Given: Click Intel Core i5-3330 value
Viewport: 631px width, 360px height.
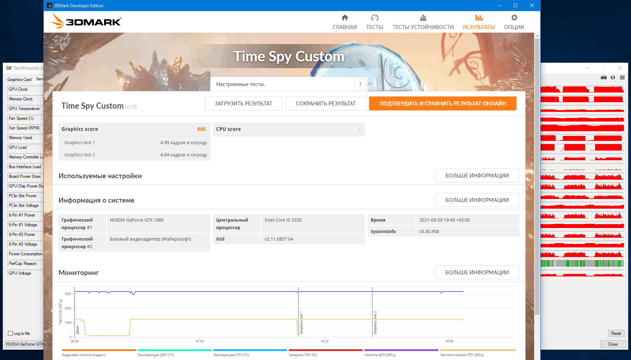Looking at the screenshot, I should [x=283, y=220].
